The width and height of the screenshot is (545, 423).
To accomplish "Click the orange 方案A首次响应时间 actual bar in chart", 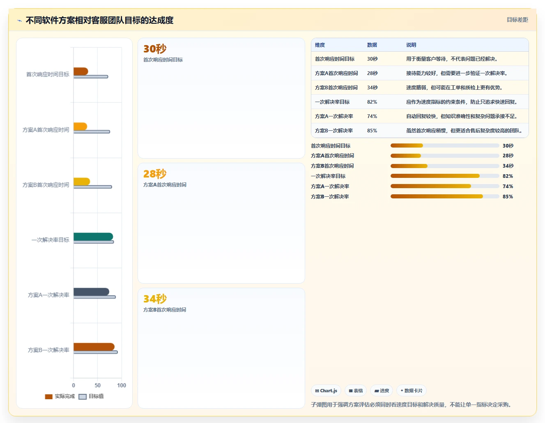I will click(80, 126).
